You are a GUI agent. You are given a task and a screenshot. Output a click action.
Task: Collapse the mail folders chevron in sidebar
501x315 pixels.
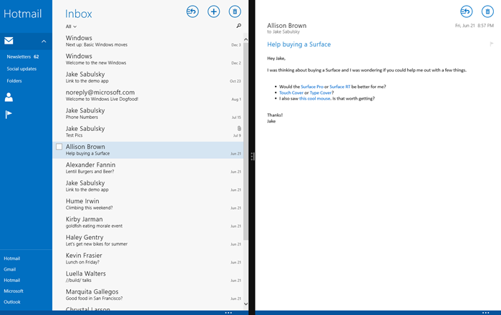pos(44,42)
